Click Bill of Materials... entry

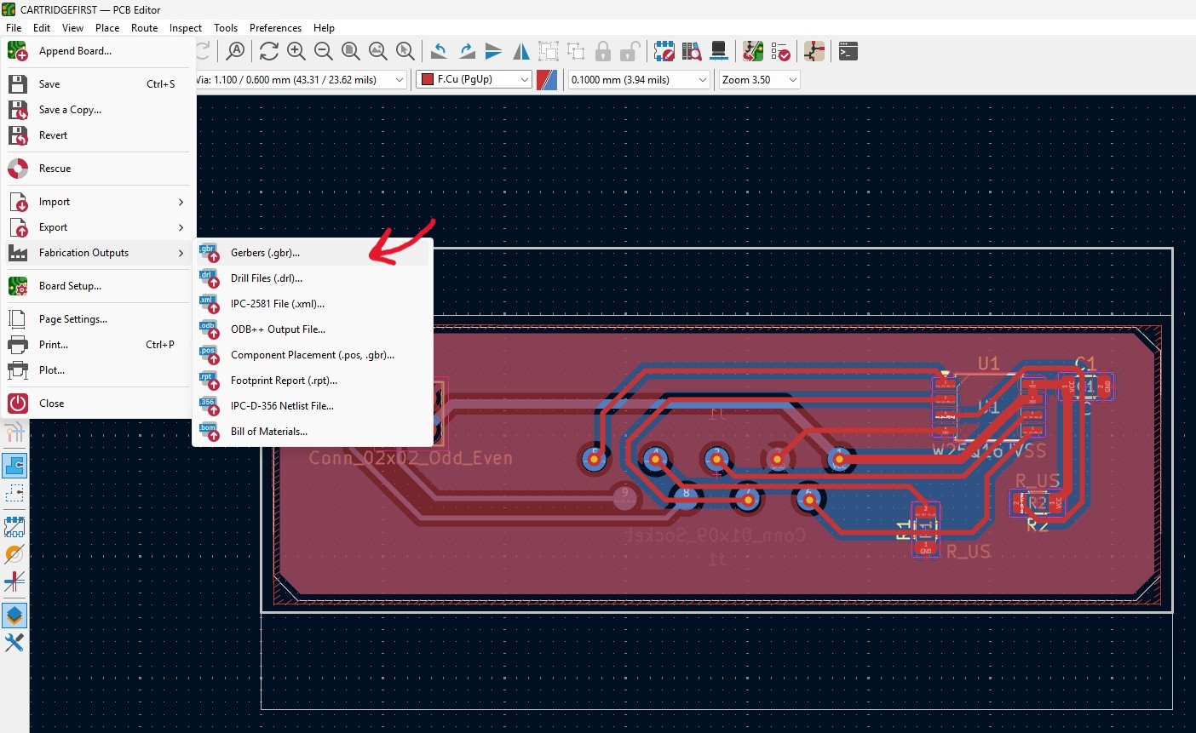point(268,432)
